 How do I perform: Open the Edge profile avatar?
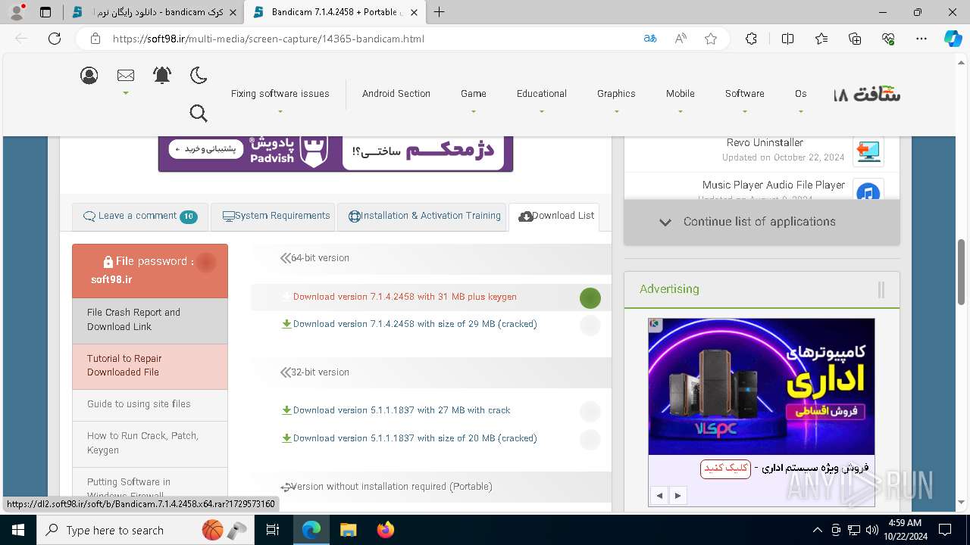click(x=17, y=12)
